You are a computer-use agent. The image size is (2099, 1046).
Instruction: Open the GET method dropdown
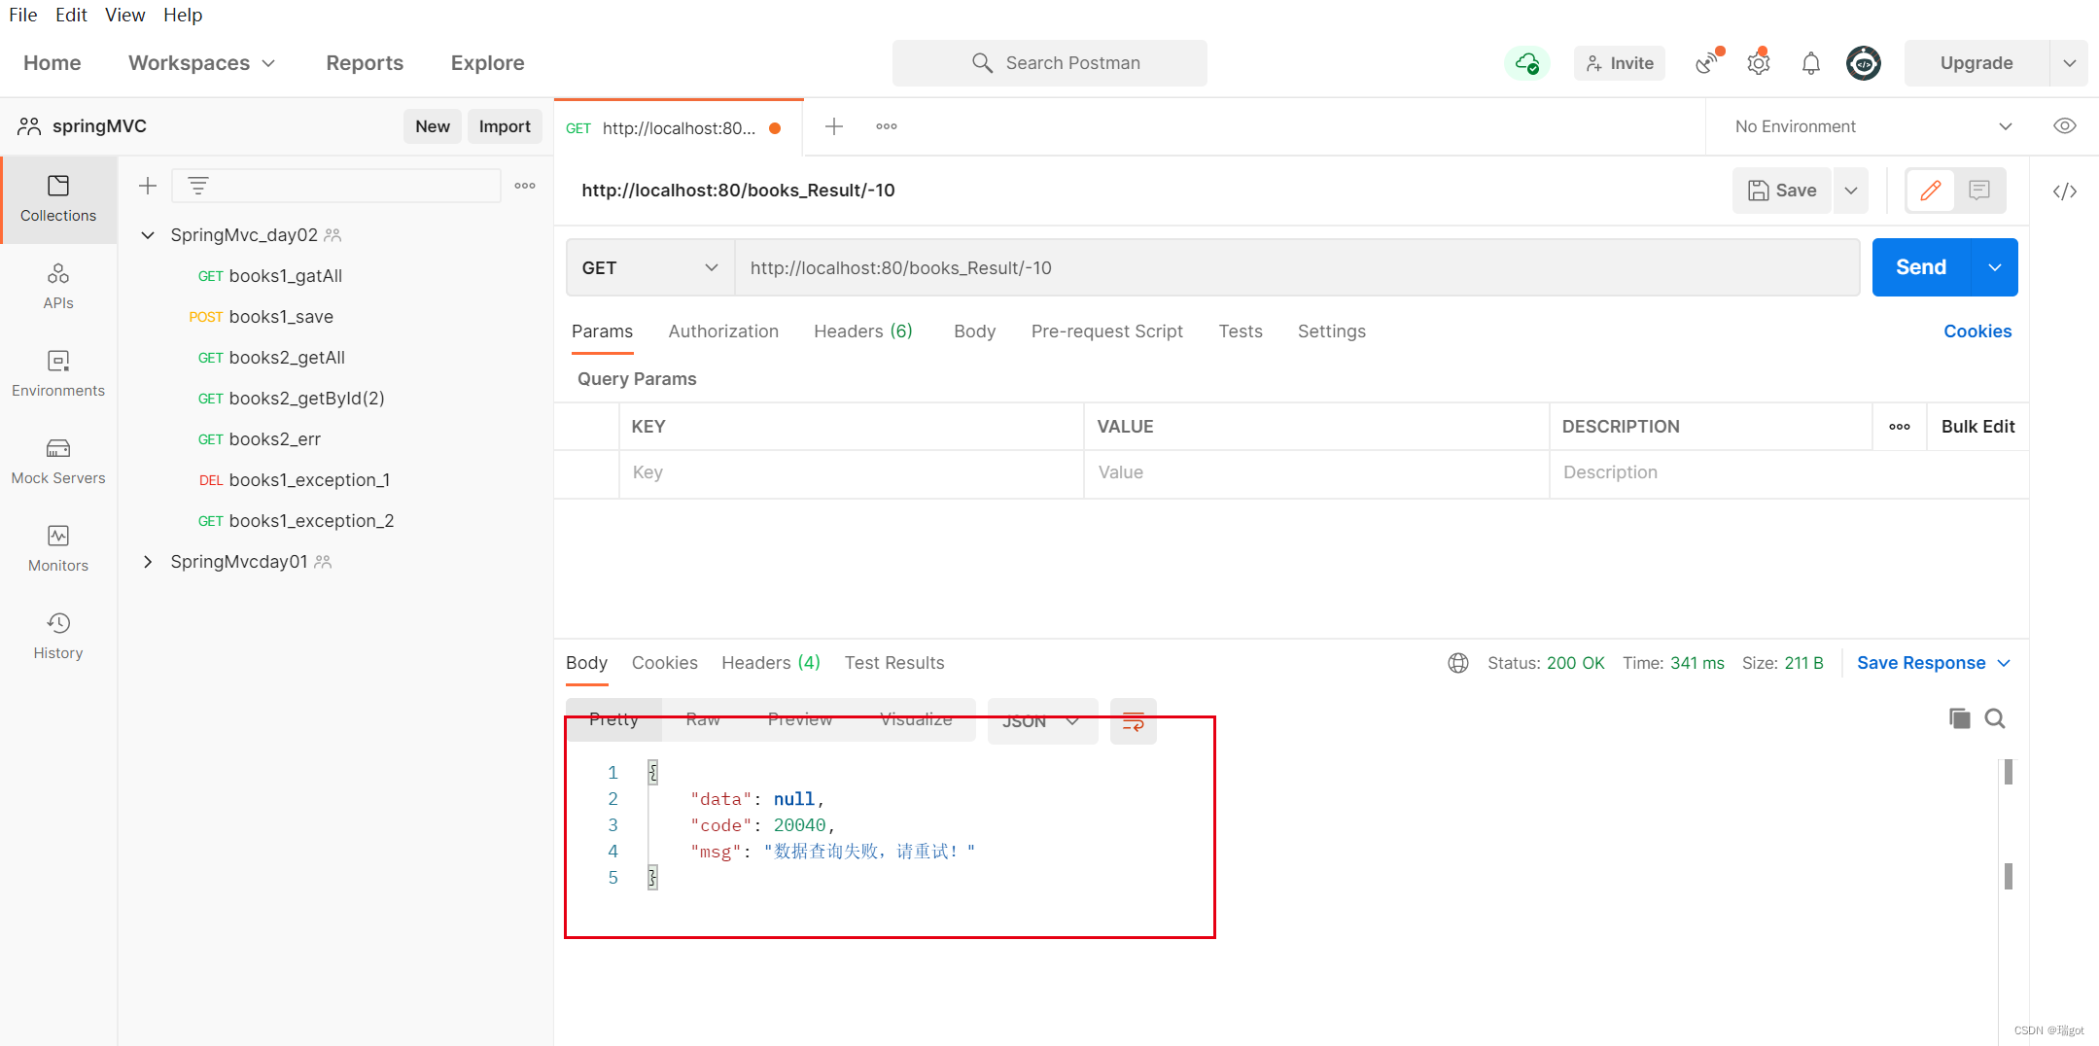click(x=649, y=267)
